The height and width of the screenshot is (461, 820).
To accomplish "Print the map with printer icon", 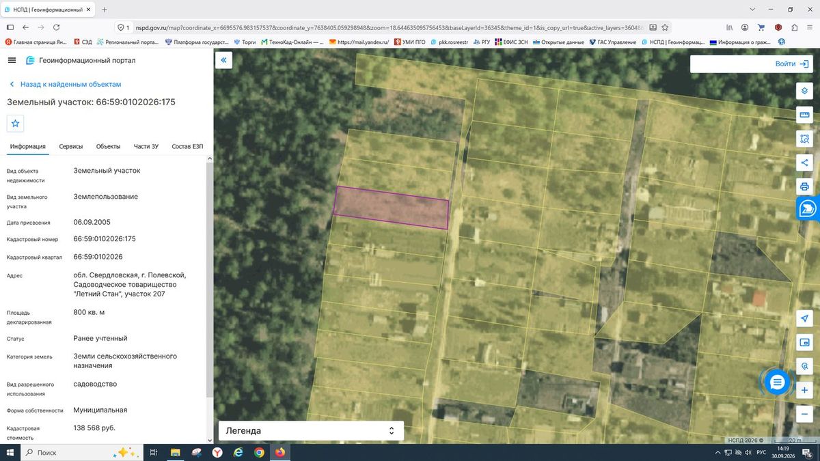I will [804, 186].
